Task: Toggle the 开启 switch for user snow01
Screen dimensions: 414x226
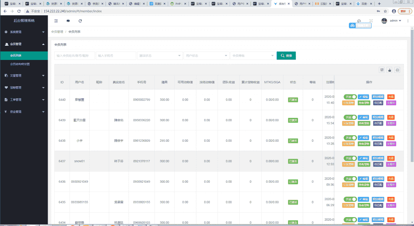Action: click(350, 158)
